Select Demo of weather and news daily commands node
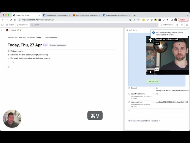The height and width of the screenshot is (143, 190). click(30, 58)
